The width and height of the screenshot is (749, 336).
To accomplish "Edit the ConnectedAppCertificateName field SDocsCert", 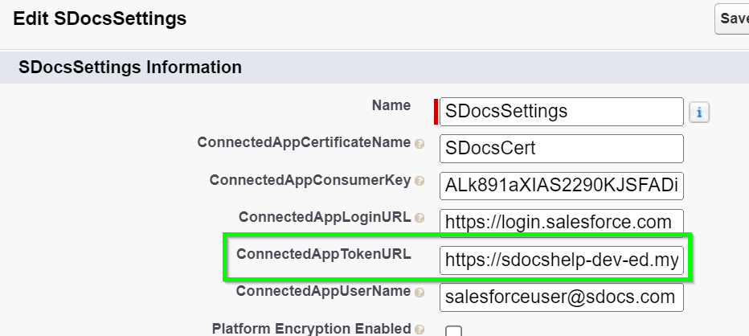I will pyautogui.click(x=561, y=149).
